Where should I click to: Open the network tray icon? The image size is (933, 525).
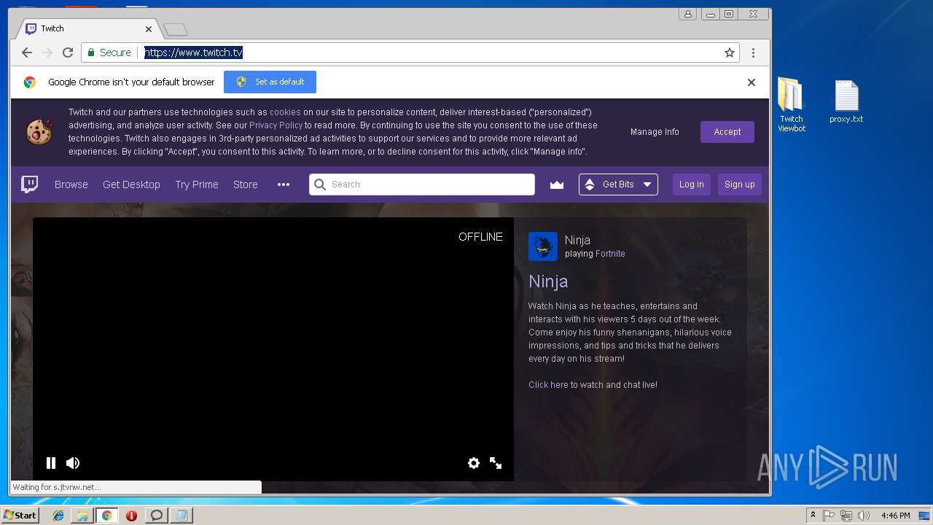pos(846,516)
